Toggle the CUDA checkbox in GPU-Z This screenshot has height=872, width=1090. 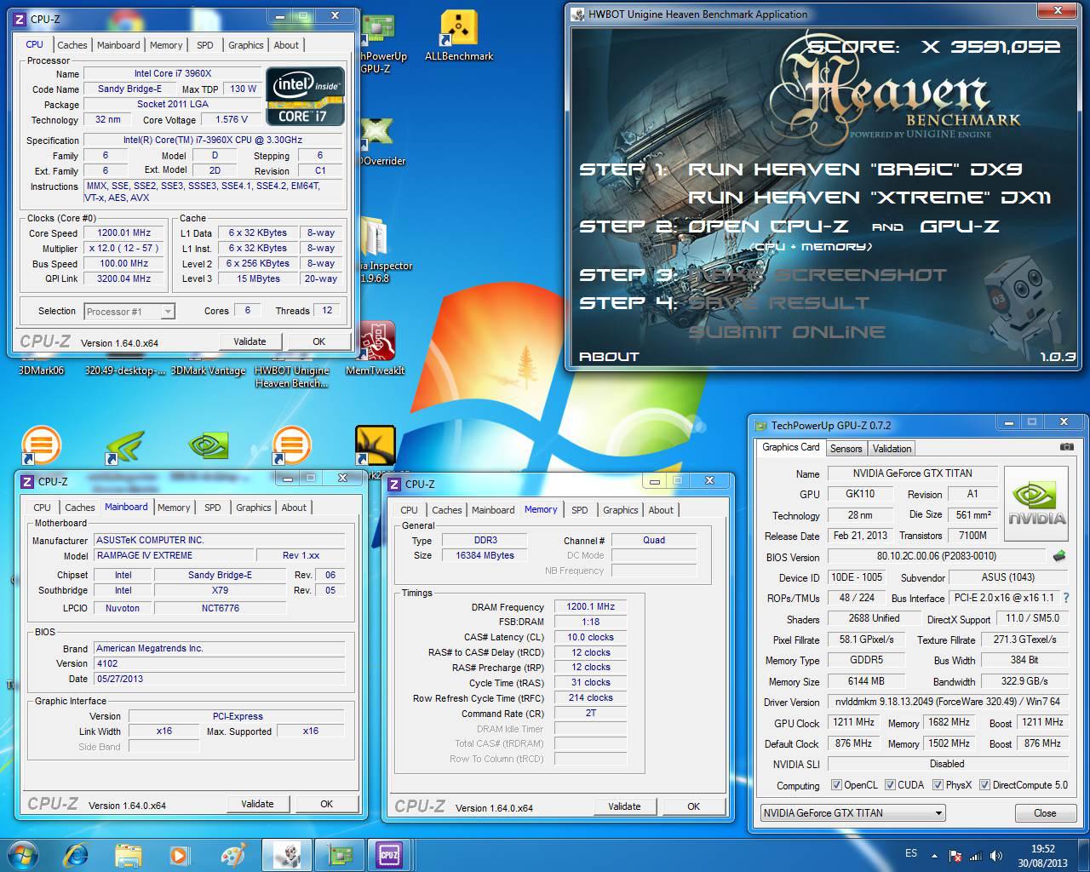tap(890, 785)
